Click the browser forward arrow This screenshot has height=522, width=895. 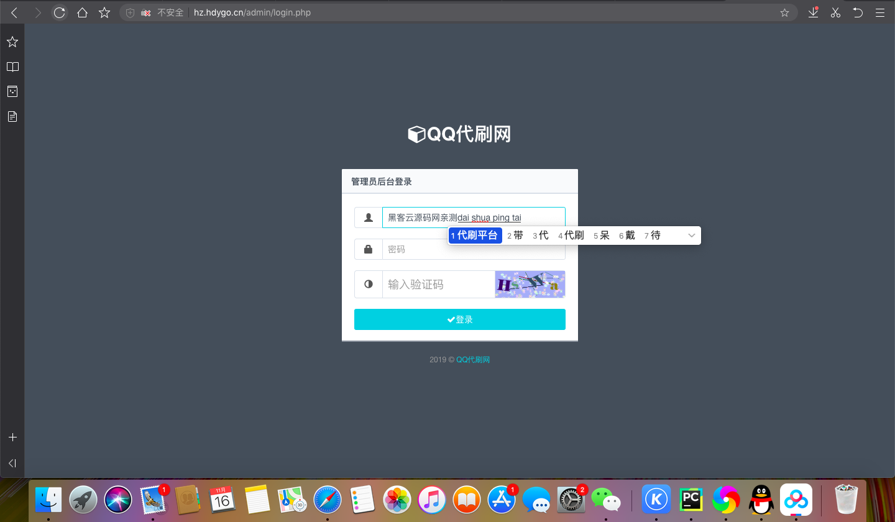37,12
